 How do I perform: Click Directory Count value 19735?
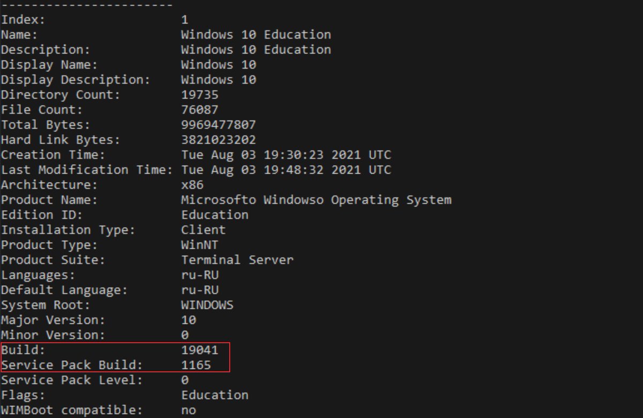pos(200,95)
